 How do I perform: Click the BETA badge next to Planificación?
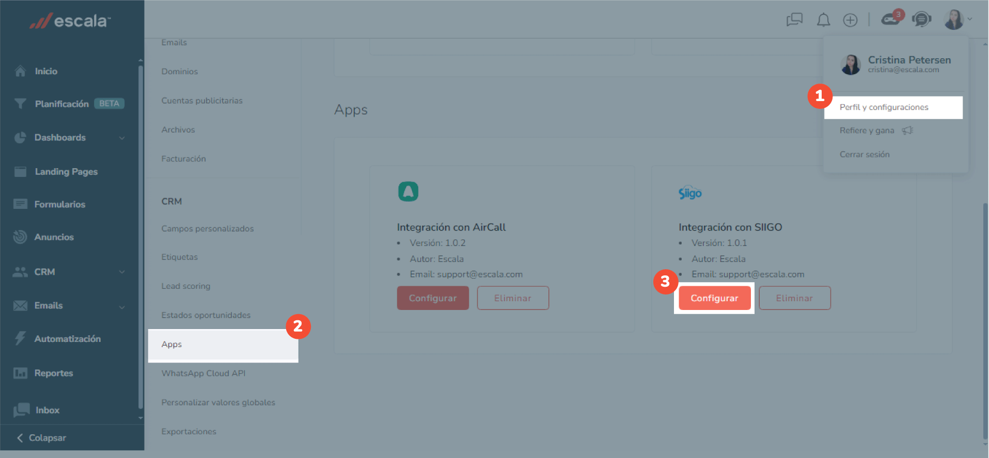click(x=109, y=104)
